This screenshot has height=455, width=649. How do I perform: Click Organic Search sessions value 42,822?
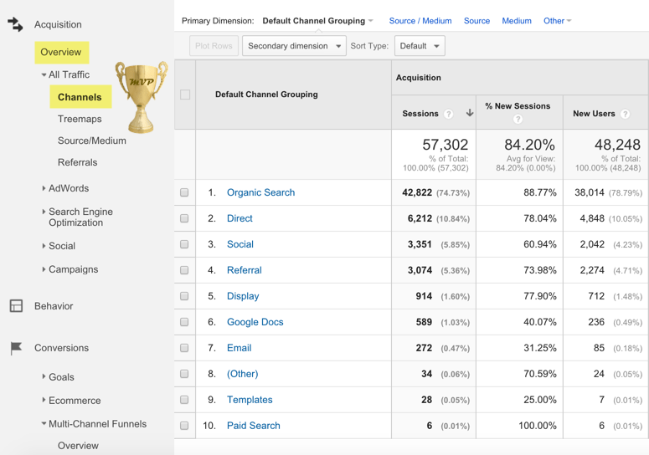click(x=417, y=192)
